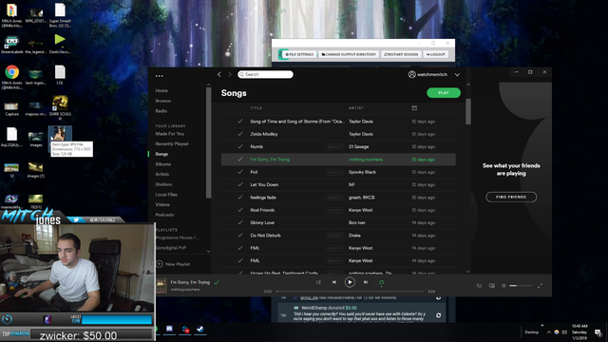
Task: Toggle saved checkmark for Zelda Medley
Action: click(x=240, y=134)
